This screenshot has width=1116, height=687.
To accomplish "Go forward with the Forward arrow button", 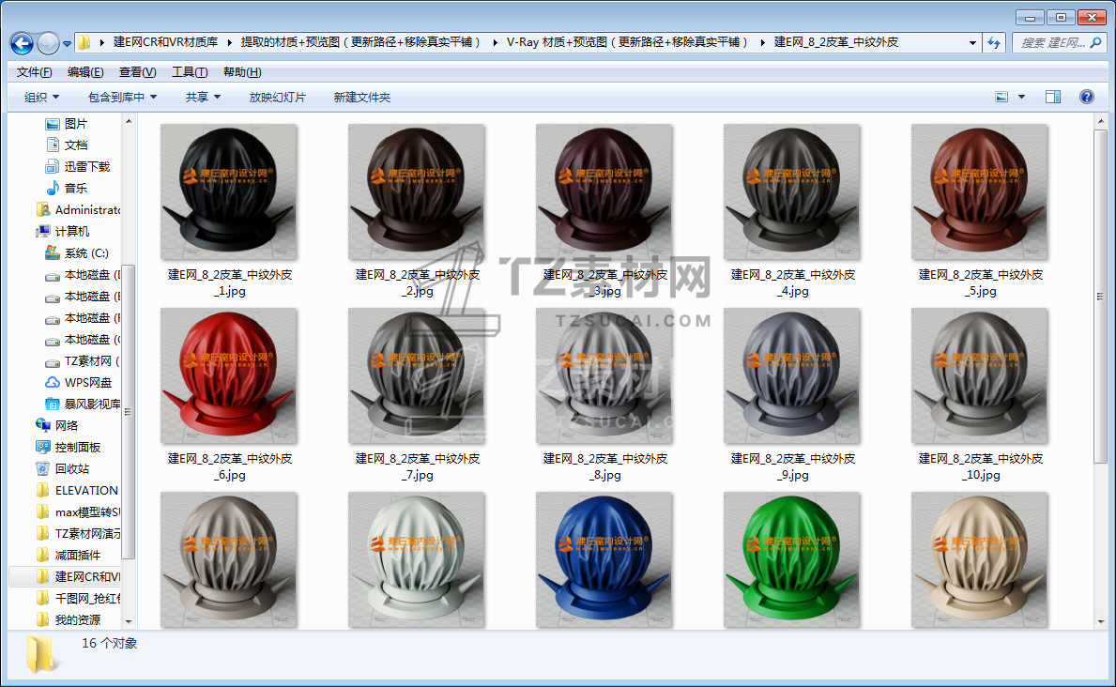I will tap(48, 43).
